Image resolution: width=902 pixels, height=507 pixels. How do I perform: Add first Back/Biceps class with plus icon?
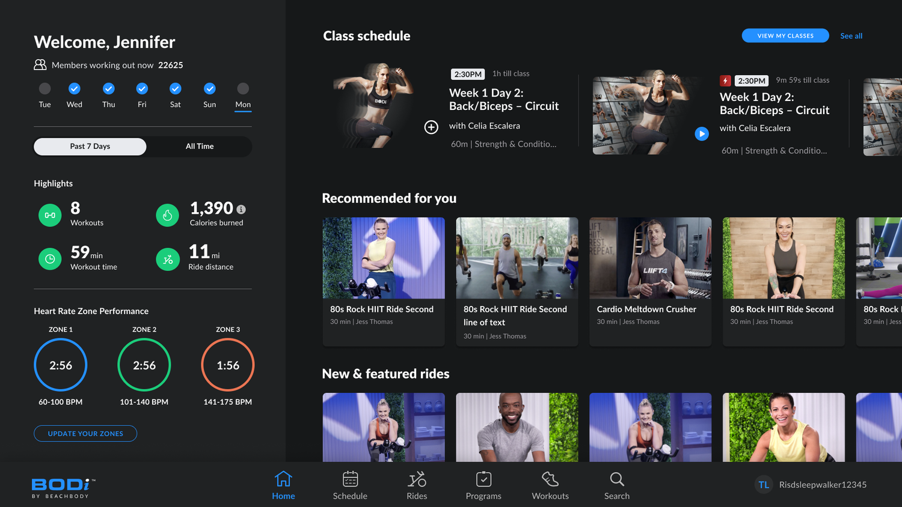[x=431, y=127]
